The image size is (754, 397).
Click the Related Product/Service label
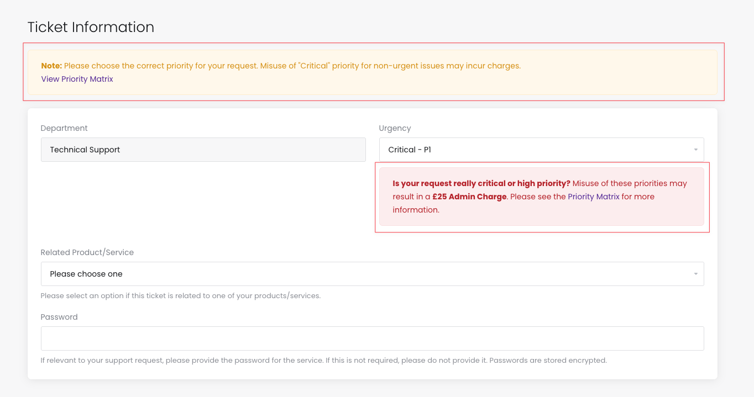[87, 252]
